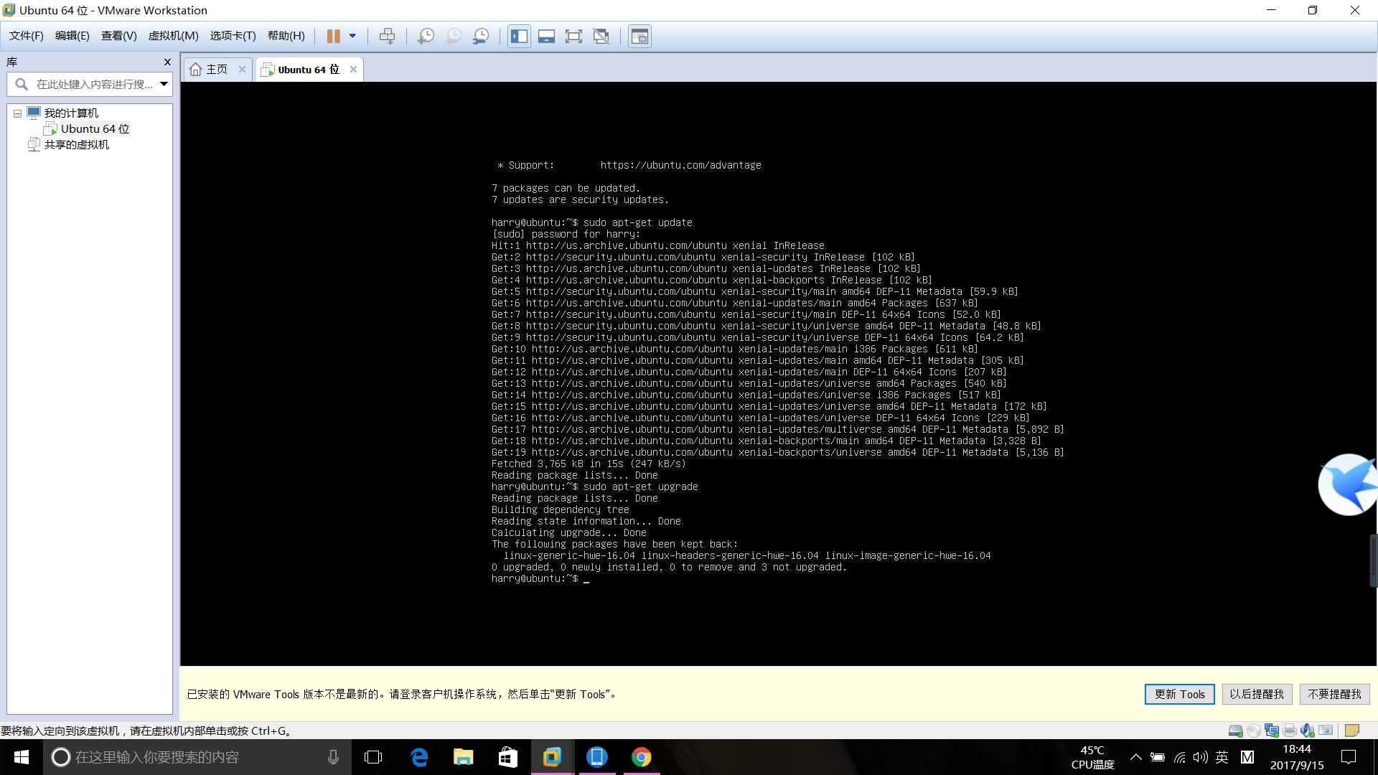Viewport: 1378px width, 775px height.
Task: Open the Windows Start menu
Action: 22,757
